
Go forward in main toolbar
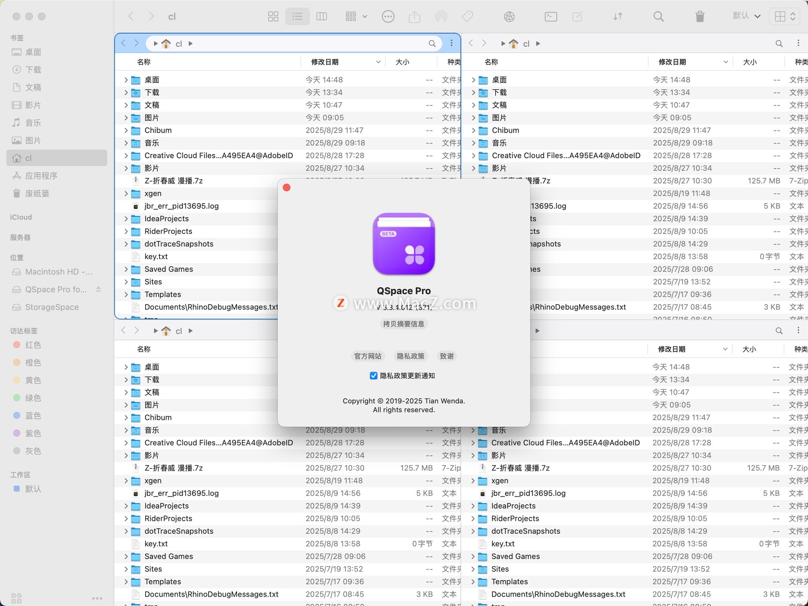[151, 16]
